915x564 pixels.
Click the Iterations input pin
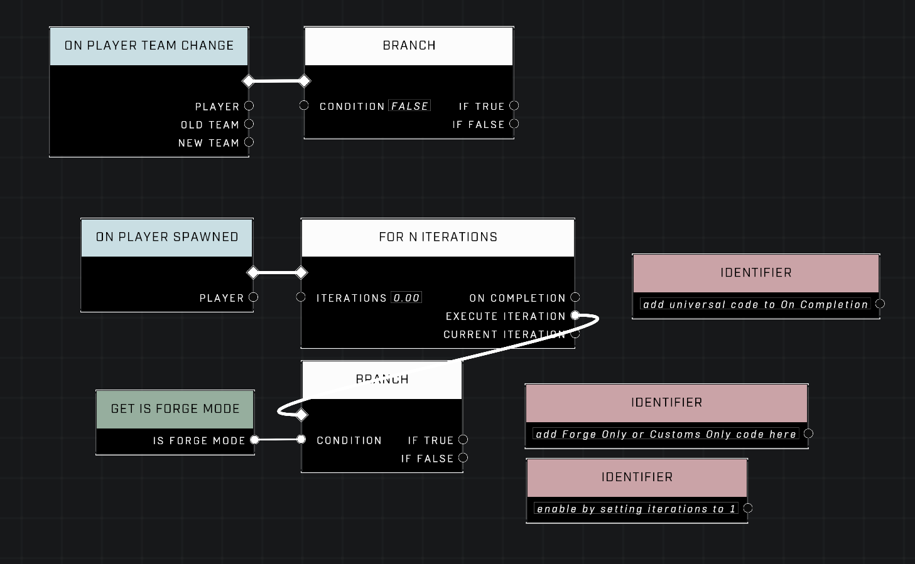[301, 297]
